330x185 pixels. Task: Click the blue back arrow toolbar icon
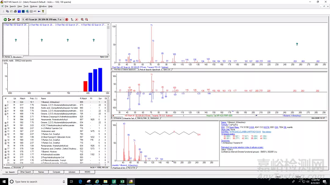click(39, 11)
